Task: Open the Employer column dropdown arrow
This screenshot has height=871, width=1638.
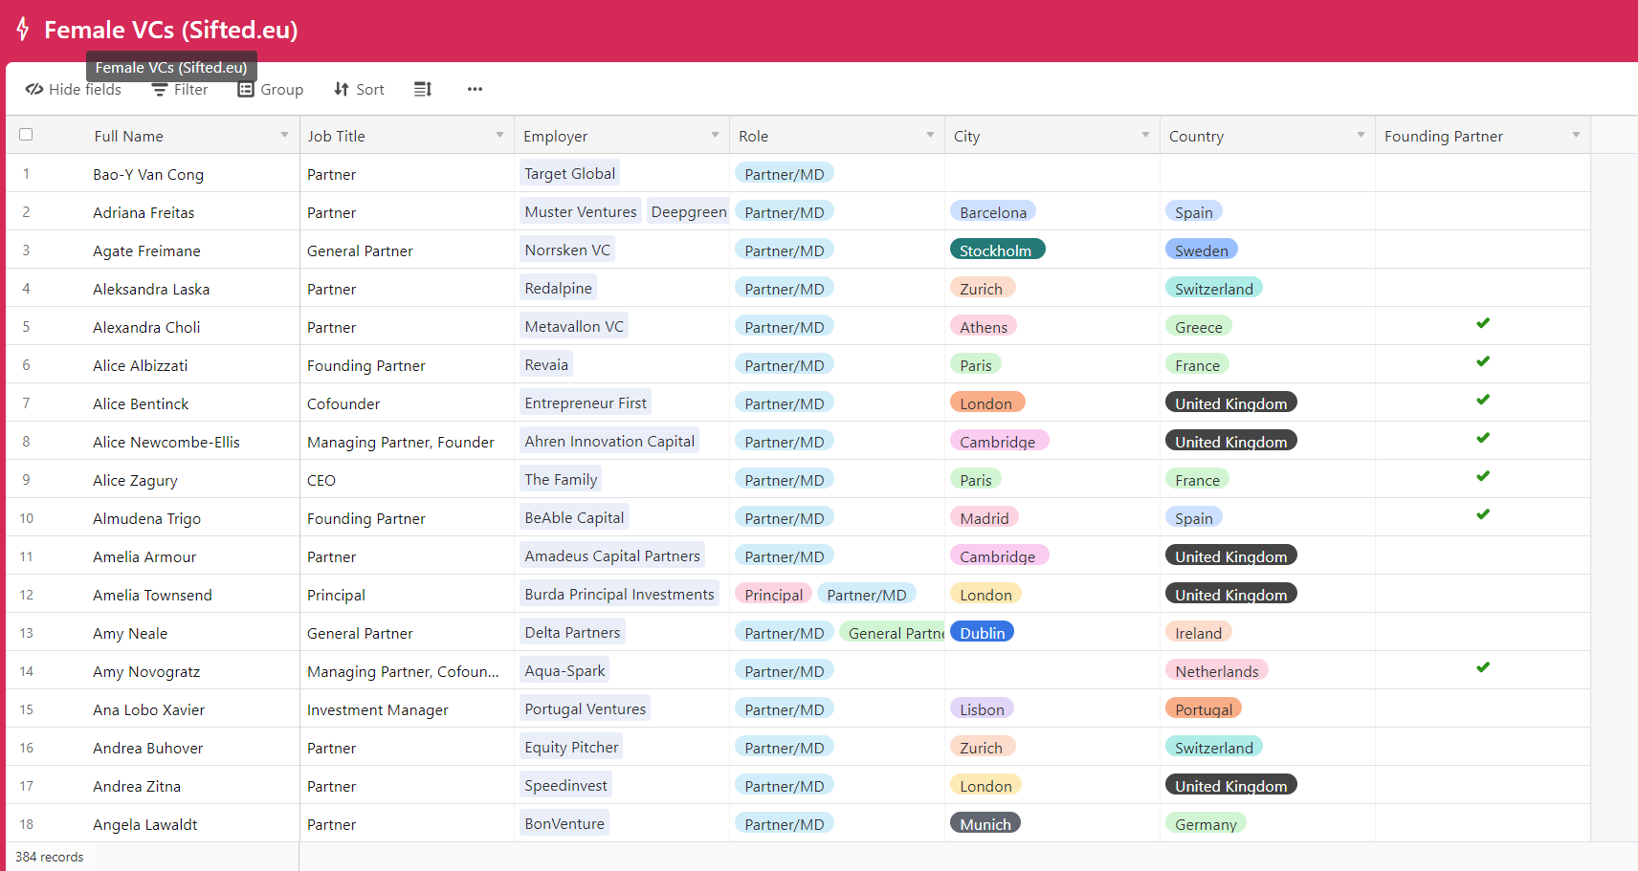Action: click(x=715, y=135)
